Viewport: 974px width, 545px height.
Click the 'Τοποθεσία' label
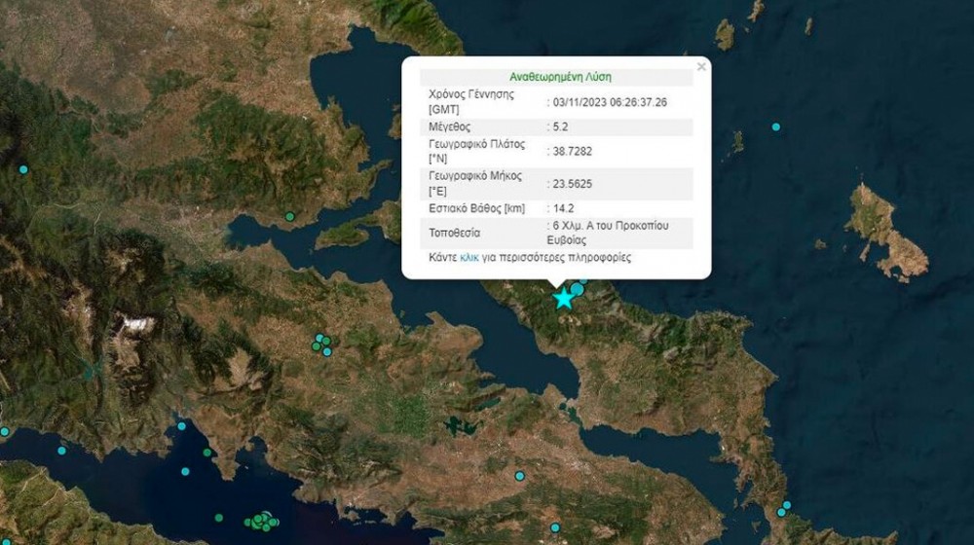pos(455,233)
